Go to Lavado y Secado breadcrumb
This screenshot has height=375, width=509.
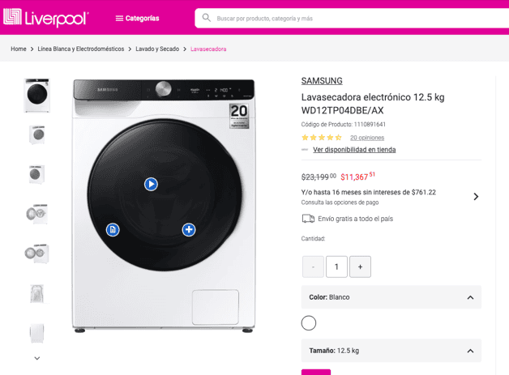click(157, 49)
